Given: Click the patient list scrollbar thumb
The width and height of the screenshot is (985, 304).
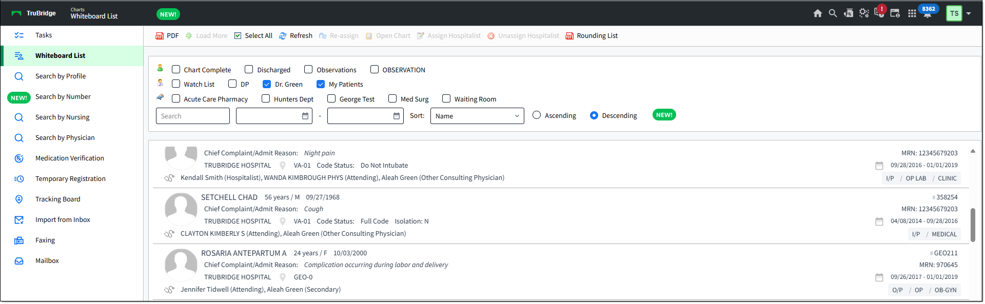Looking at the screenshot, I should [x=973, y=225].
